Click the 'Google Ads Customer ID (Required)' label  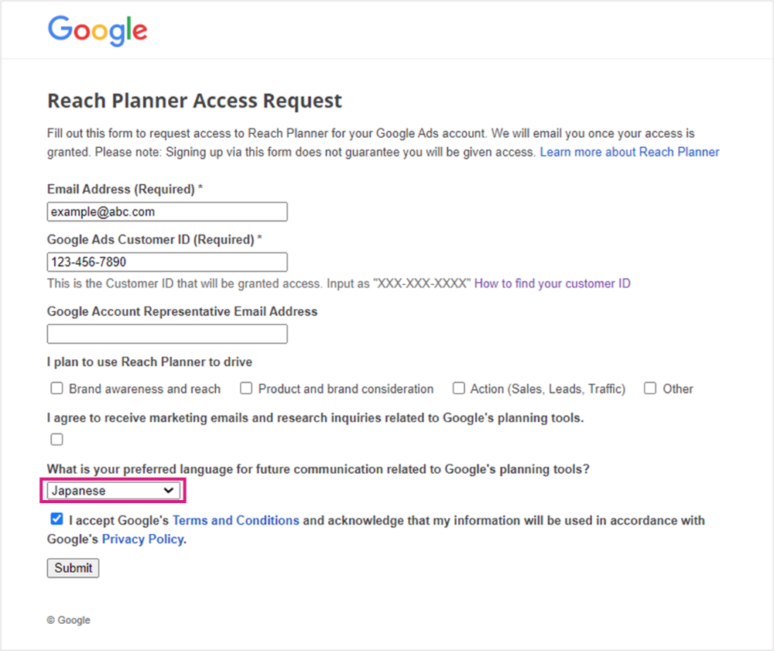(155, 240)
